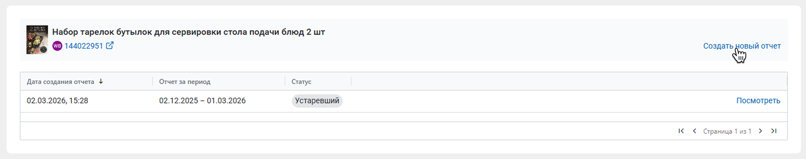This screenshot has height=159, width=806.
Task: Click the period cell 02.12.2025 – 01.03.2026
Action: (x=202, y=101)
